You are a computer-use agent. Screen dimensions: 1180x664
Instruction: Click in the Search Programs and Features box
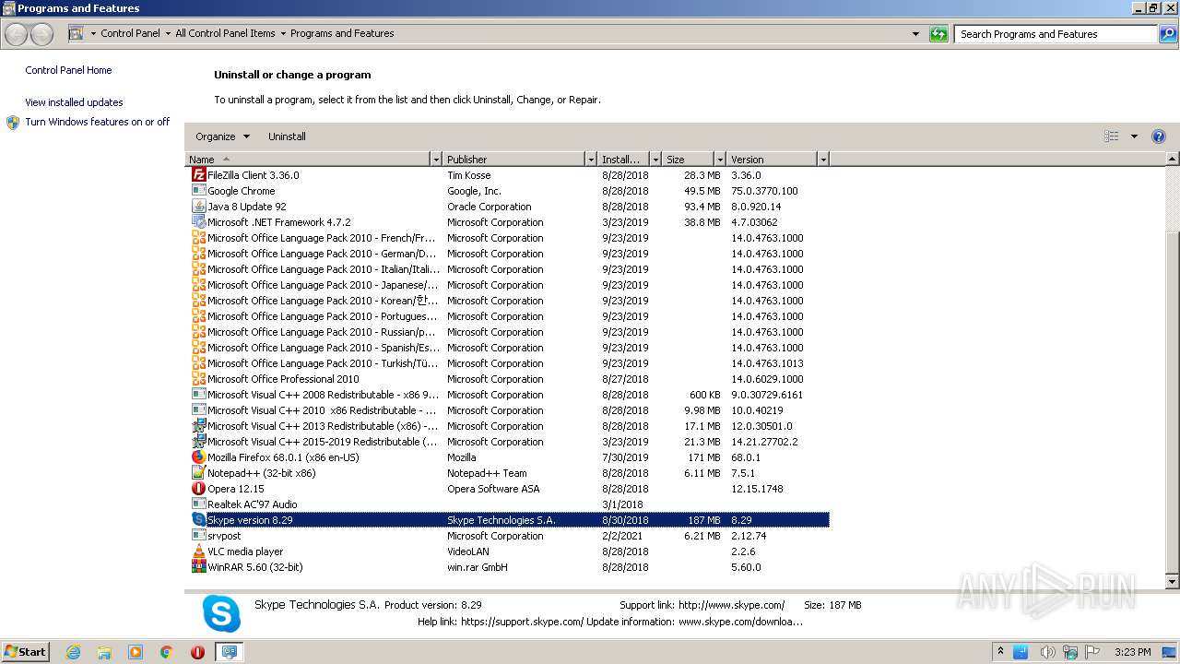1056,34
